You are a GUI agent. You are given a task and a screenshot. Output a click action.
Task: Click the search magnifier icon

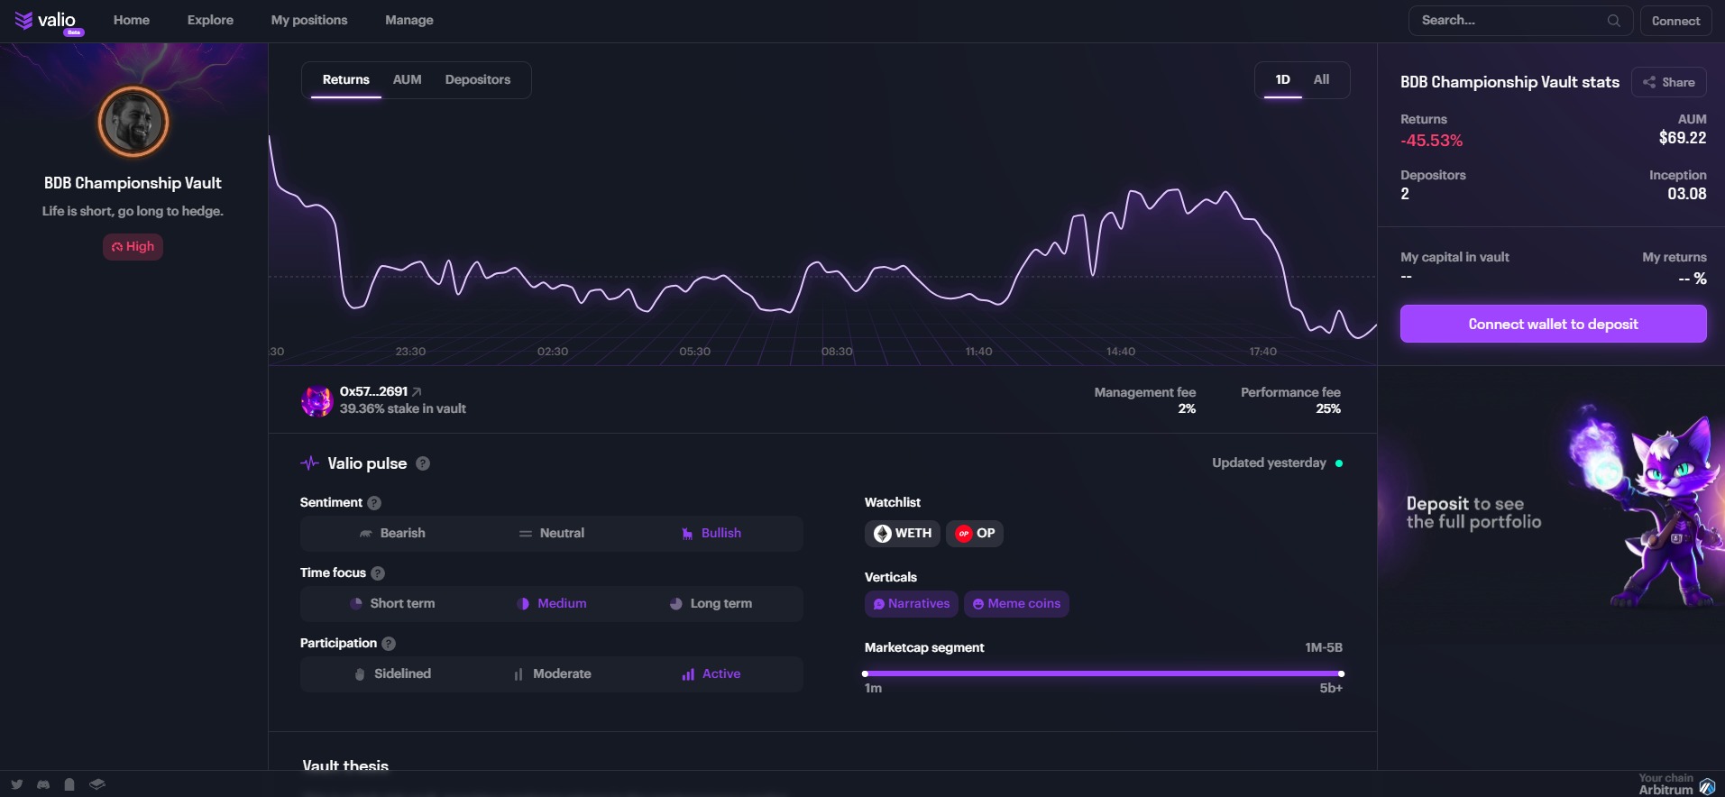tap(1613, 21)
